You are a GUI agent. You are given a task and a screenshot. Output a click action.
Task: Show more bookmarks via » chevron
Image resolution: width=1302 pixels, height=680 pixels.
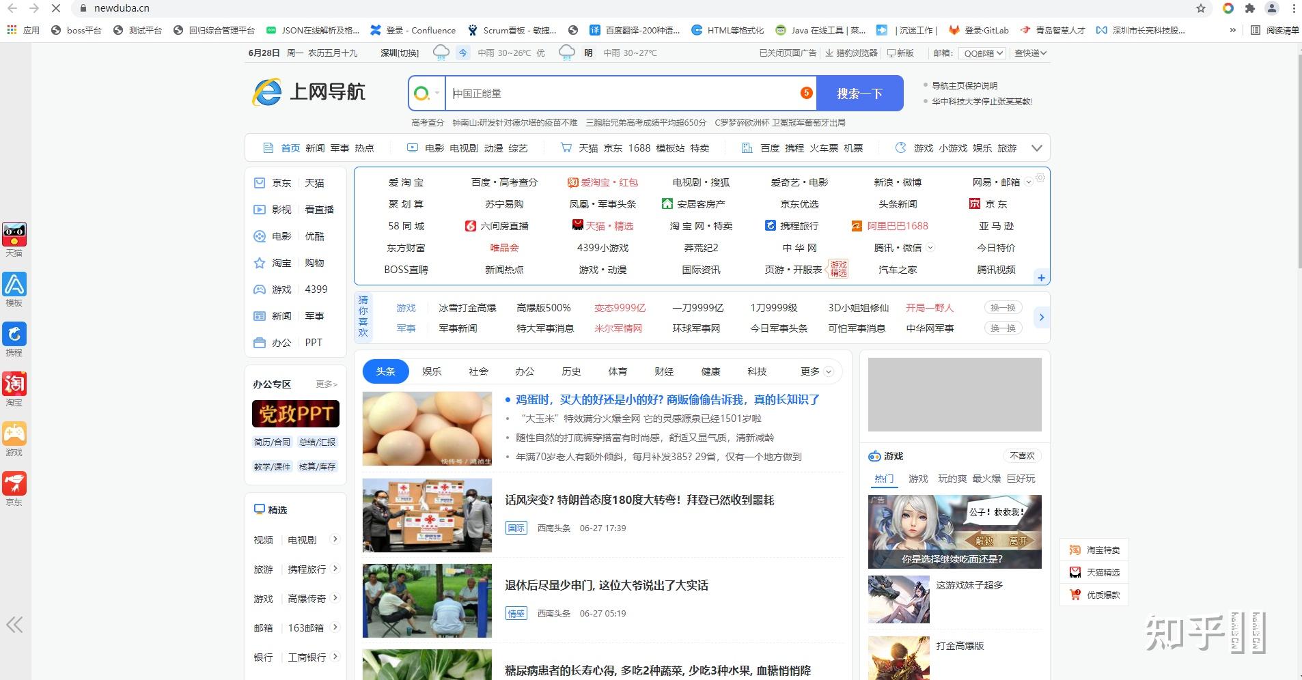(x=1232, y=30)
